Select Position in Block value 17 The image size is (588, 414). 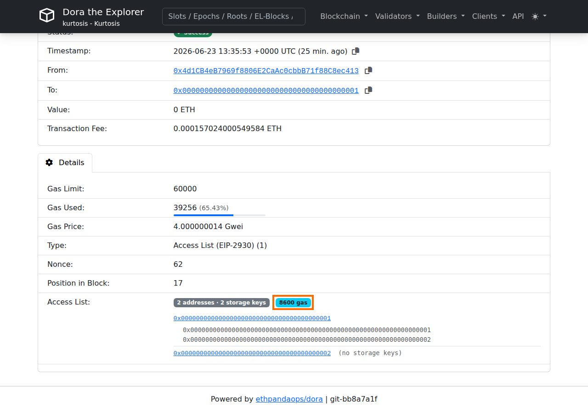click(178, 283)
